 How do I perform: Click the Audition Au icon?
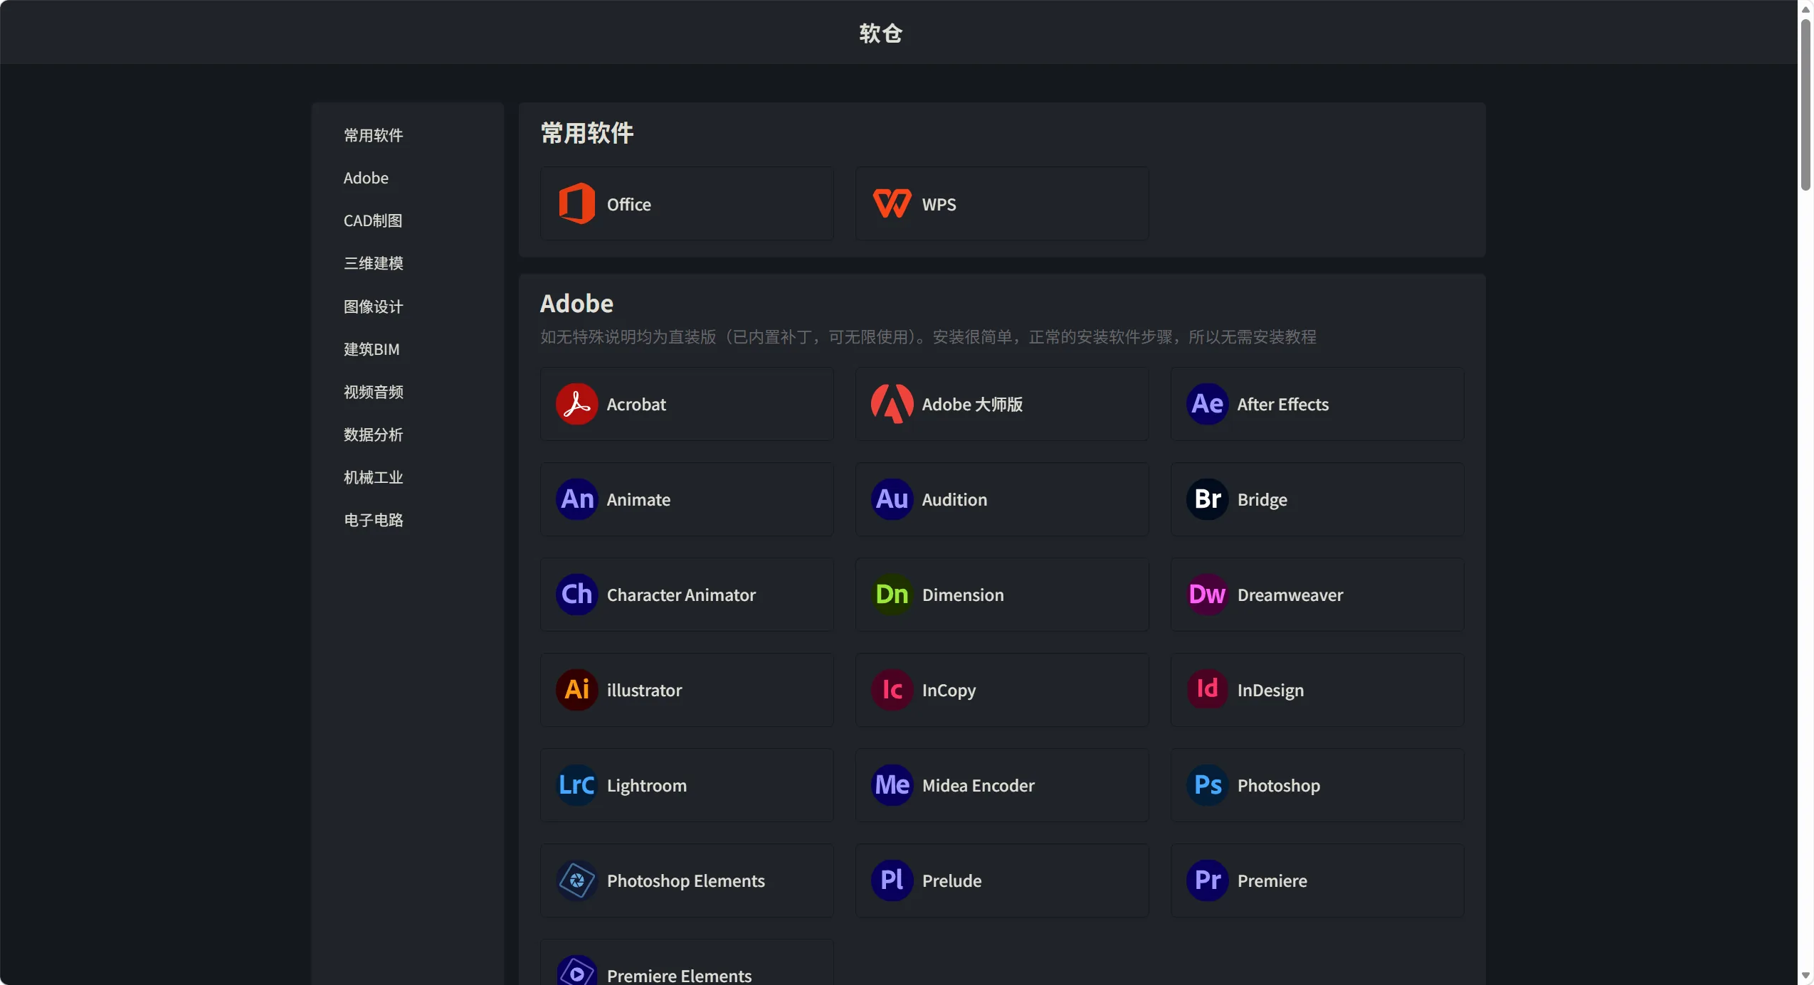892,499
